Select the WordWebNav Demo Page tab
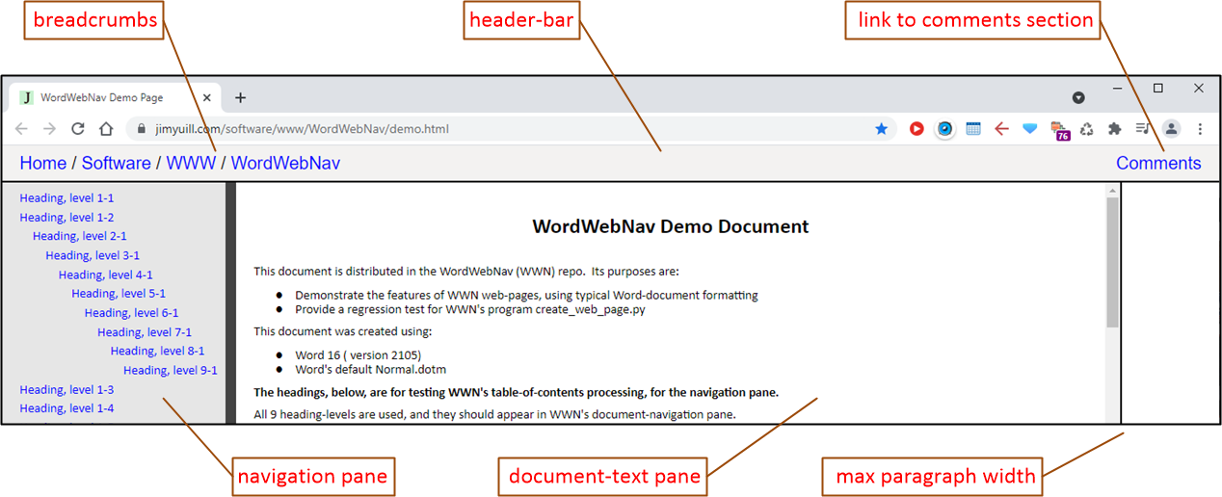The image size is (1222, 497). coord(102,98)
